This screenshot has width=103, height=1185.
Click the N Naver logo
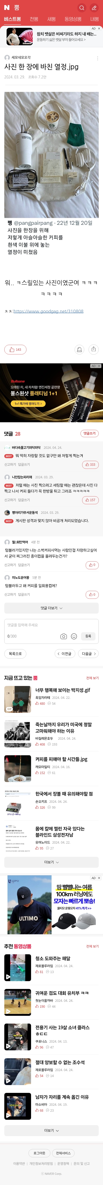point(7,8)
